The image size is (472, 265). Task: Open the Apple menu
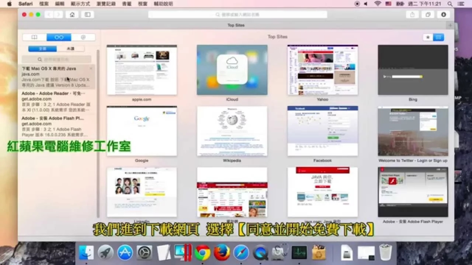point(9,4)
